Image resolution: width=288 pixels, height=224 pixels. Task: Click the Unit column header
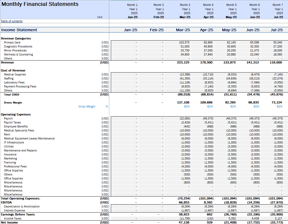click(x=100, y=17)
